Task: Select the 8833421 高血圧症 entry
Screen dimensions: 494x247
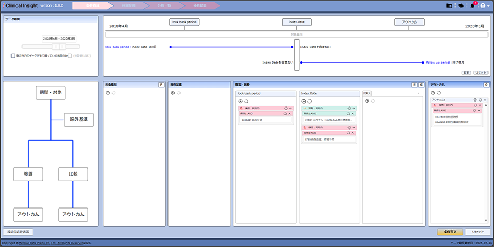Action: (266, 120)
